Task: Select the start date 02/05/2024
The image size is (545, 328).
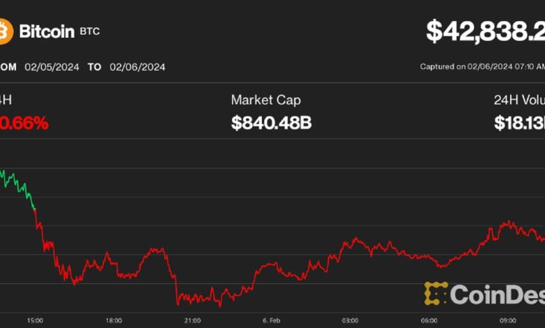Action: pyautogui.click(x=50, y=67)
